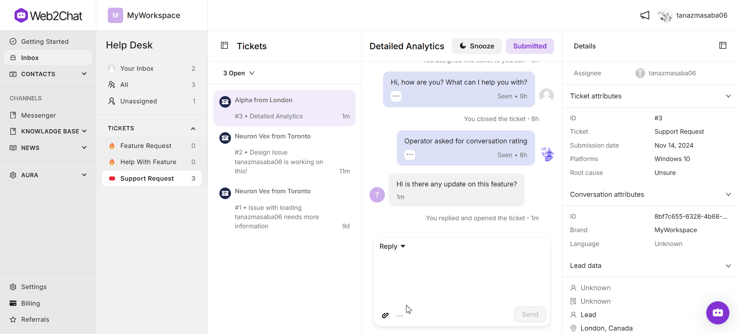Open options on 'Hi, how are you' message
The height and width of the screenshot is (334, 739).
tap(396, 96)
